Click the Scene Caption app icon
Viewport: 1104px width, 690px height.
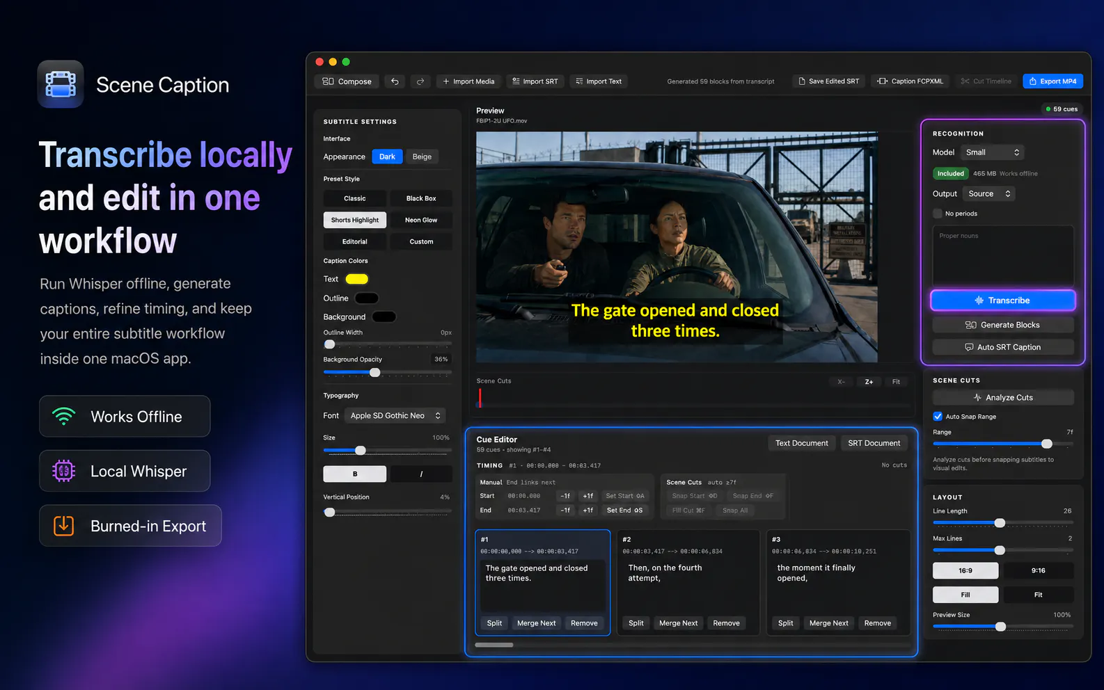click(x=61, y=84)
